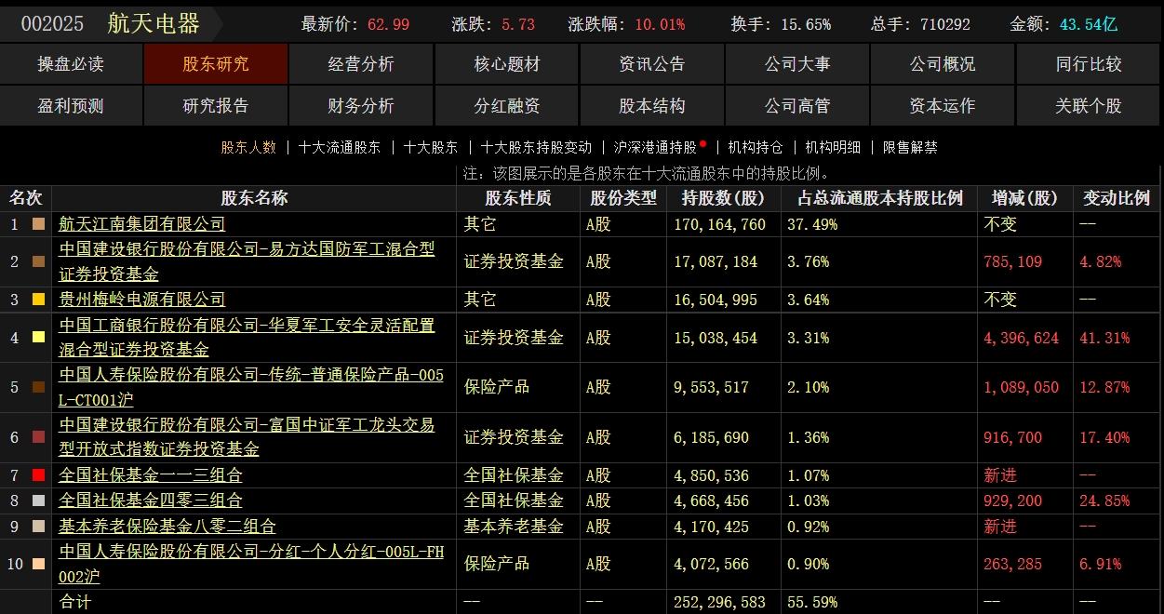Open the 盈利预测 tab
This screenshot has height=614, width=1164.
coord(71,106)
